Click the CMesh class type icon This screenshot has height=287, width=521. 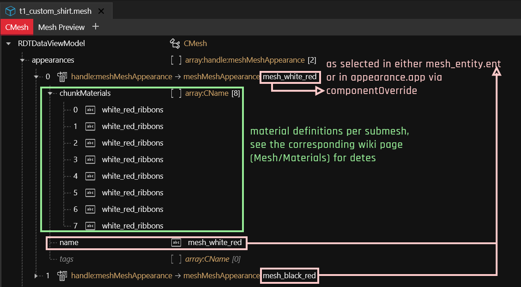[175, 44]
